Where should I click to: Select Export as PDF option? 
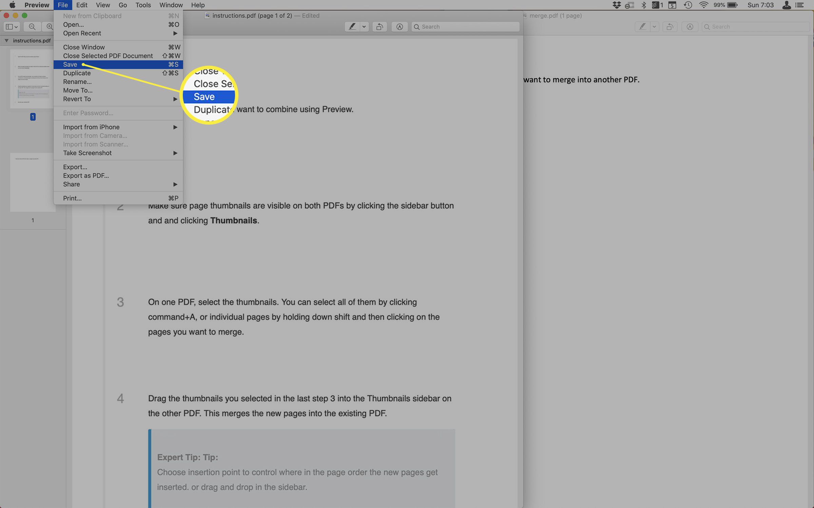click(85, 175)
